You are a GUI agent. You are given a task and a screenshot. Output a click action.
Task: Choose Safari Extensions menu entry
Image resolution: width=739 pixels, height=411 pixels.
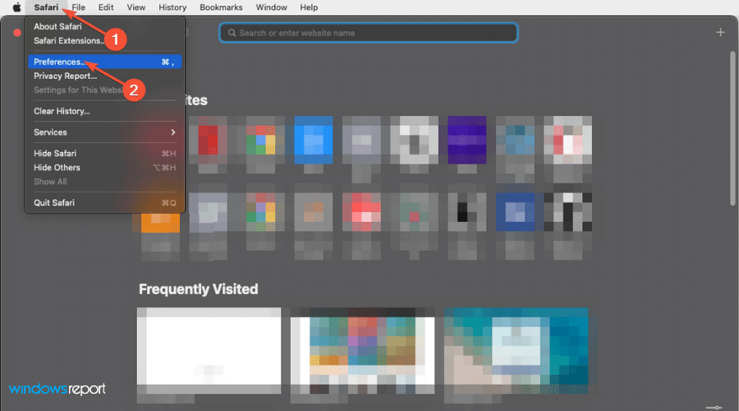[x=69, y=40]
